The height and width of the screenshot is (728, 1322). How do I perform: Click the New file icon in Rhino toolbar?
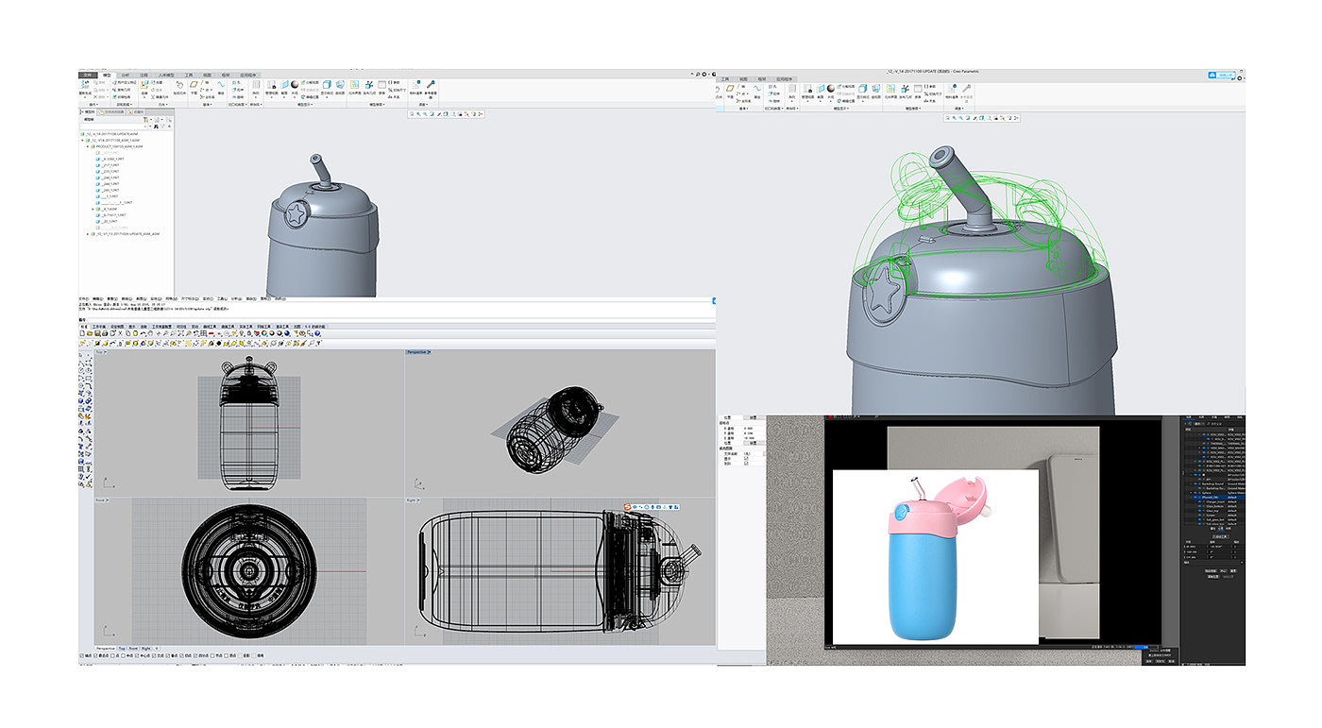tap(83, 333)
